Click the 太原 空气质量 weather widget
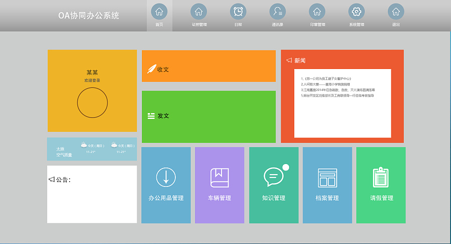The width and height of the screenshot is (451, 244). point(92,149)
